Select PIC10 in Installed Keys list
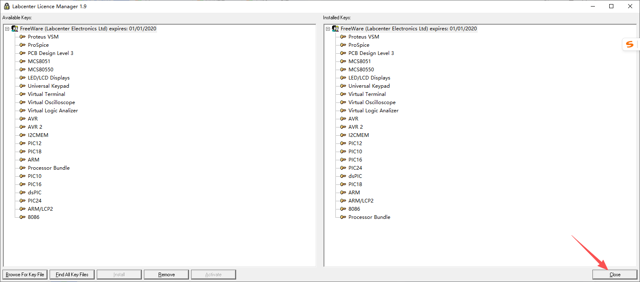640x282 pixels. point(355,152)
